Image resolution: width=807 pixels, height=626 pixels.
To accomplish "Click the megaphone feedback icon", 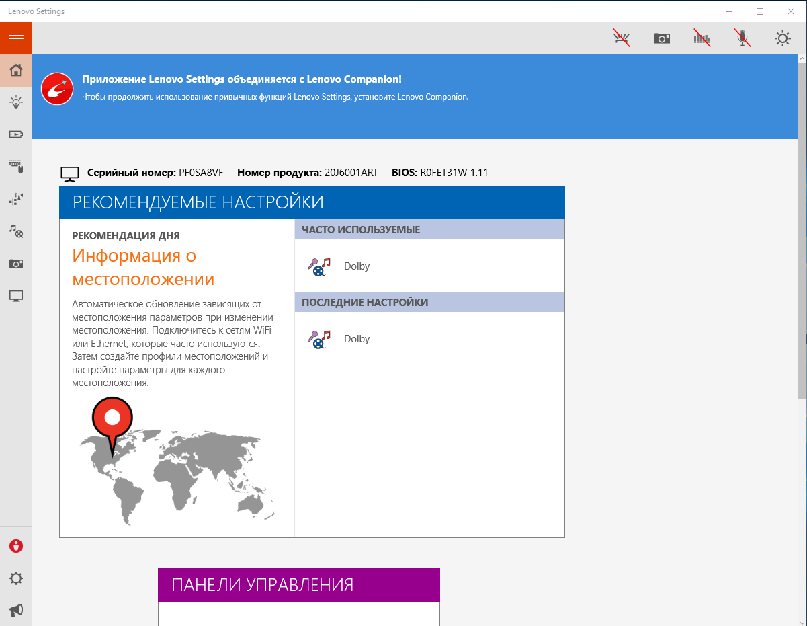I will coord(16,610).
